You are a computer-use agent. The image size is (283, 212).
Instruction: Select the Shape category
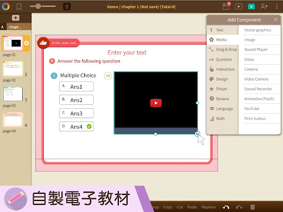[x=223, y=89]
